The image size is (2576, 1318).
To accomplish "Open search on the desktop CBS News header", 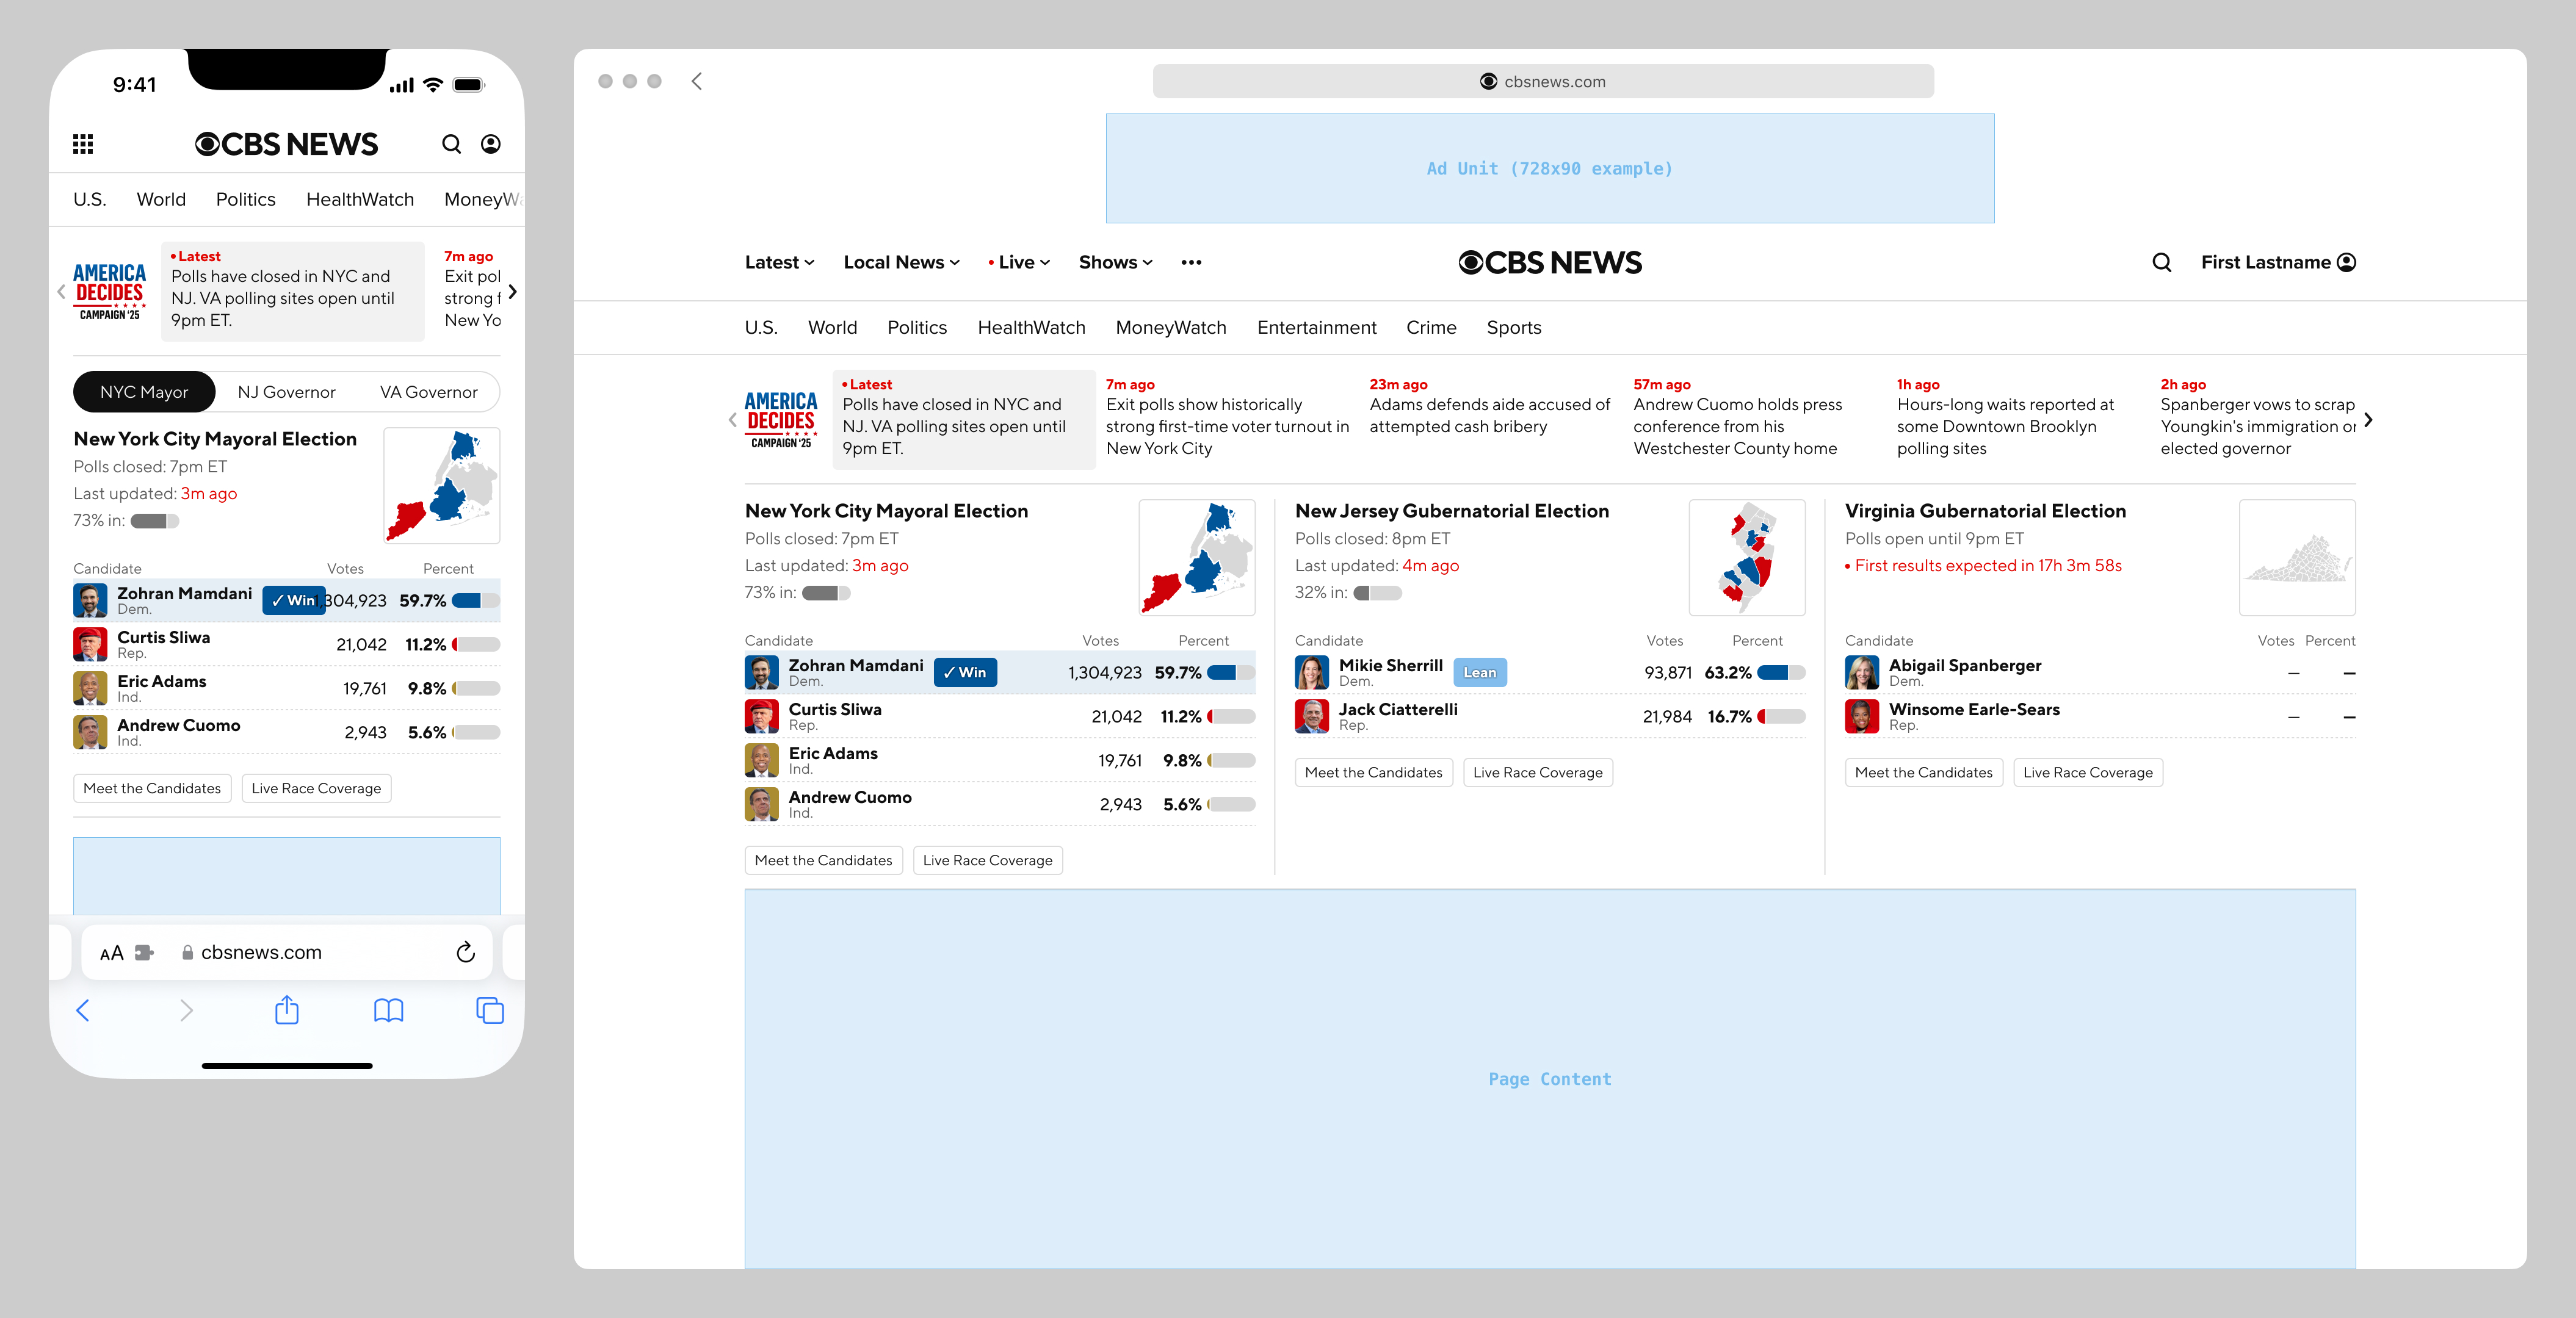I will point(2162,262).
